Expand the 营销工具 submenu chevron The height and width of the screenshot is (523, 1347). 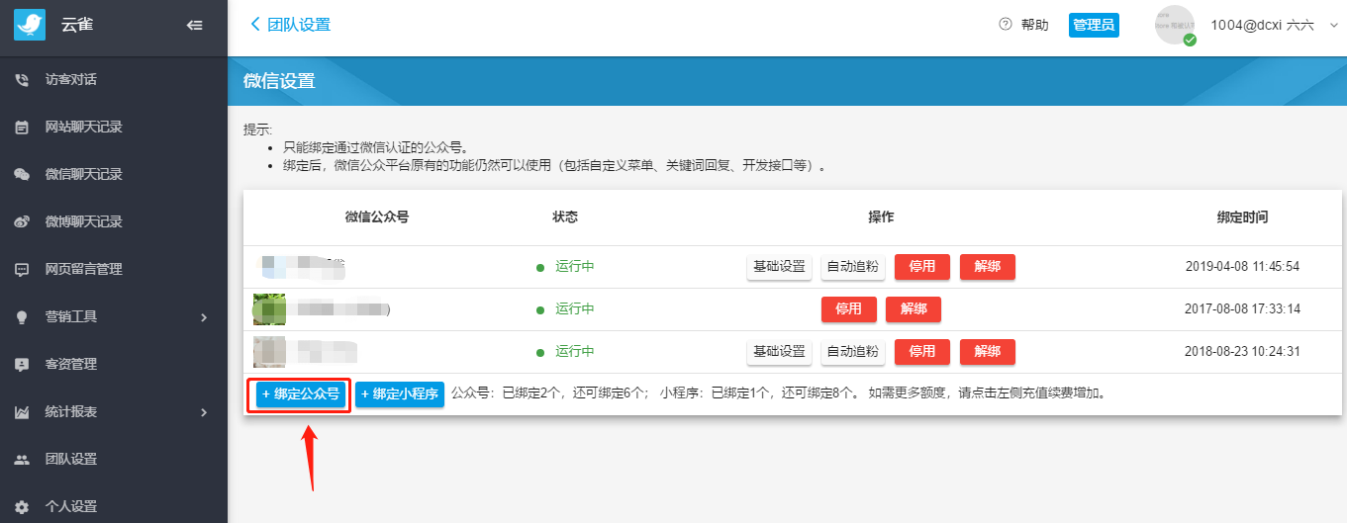(204, 317)
